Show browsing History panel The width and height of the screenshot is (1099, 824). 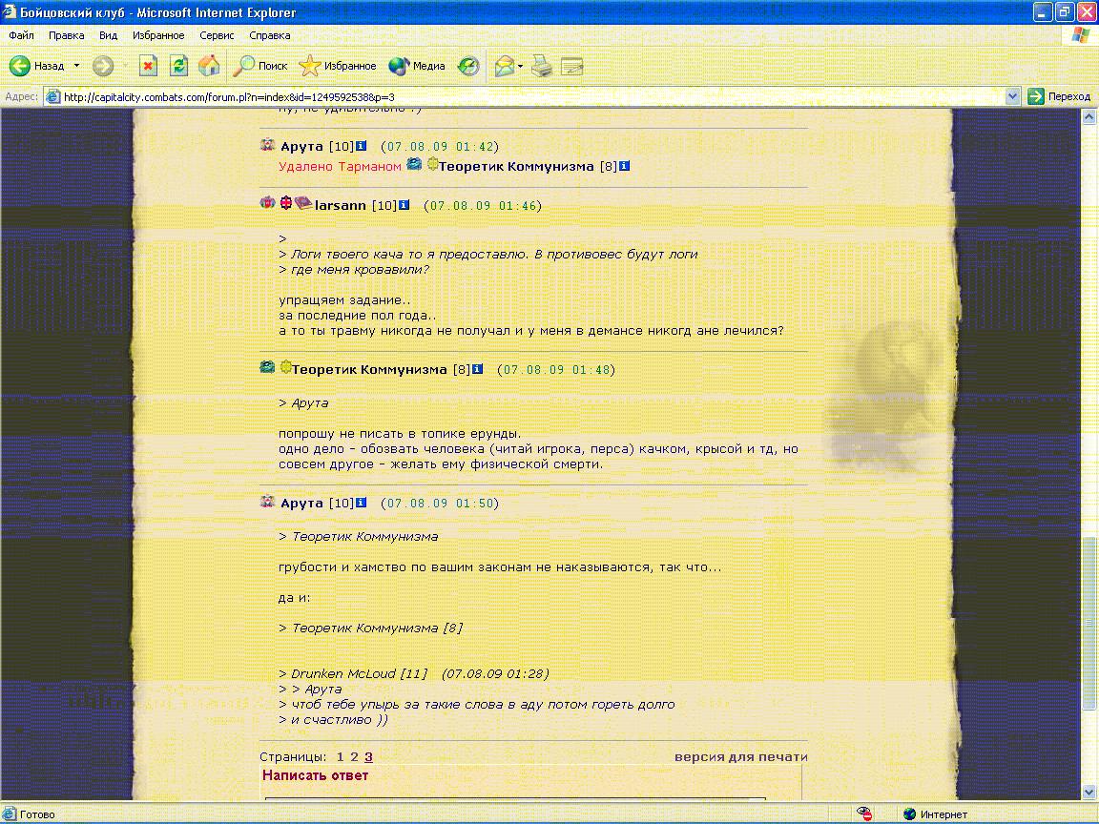click(468, 66)
